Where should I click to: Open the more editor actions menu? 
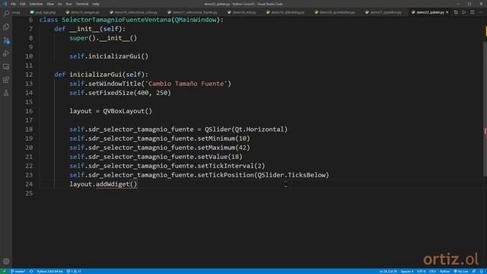pos(480,12)
